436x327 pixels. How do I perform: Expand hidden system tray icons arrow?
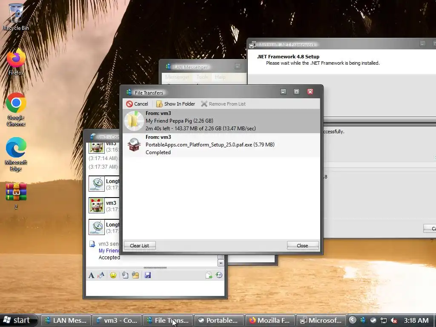pos(353,320)
